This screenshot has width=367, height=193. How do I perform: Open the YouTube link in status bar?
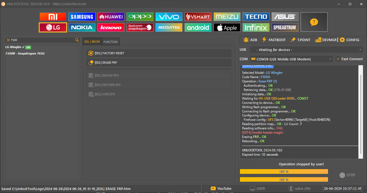[221, 188]
